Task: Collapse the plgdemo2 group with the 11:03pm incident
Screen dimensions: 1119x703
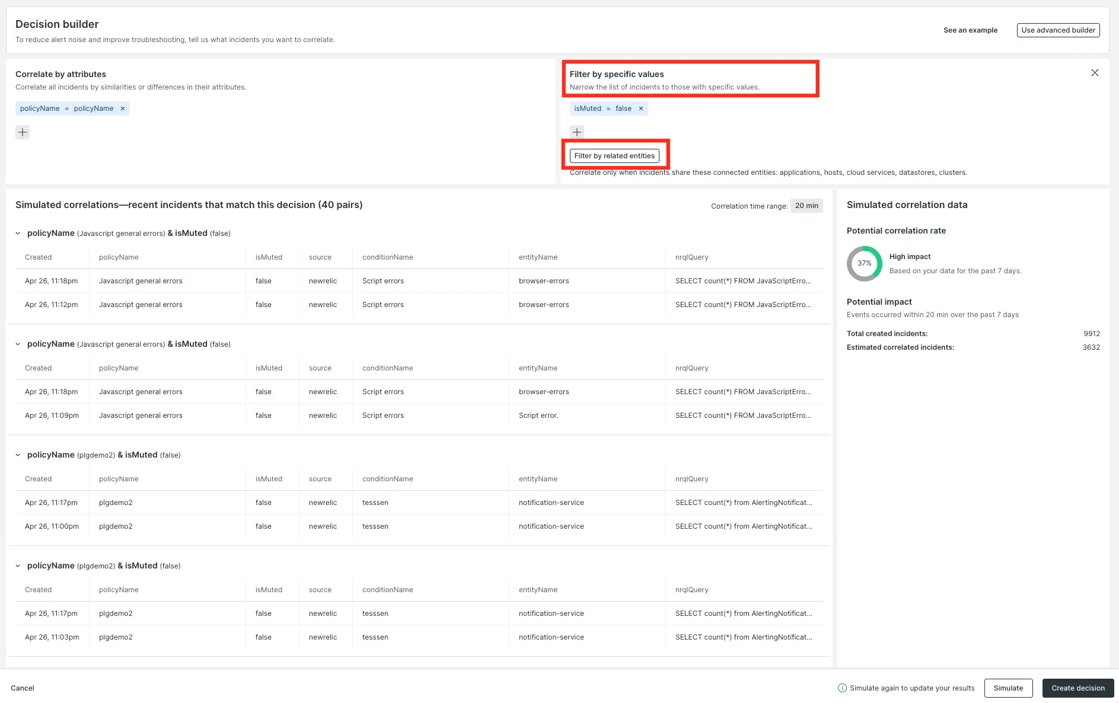Action: click(x=18, y=566)
